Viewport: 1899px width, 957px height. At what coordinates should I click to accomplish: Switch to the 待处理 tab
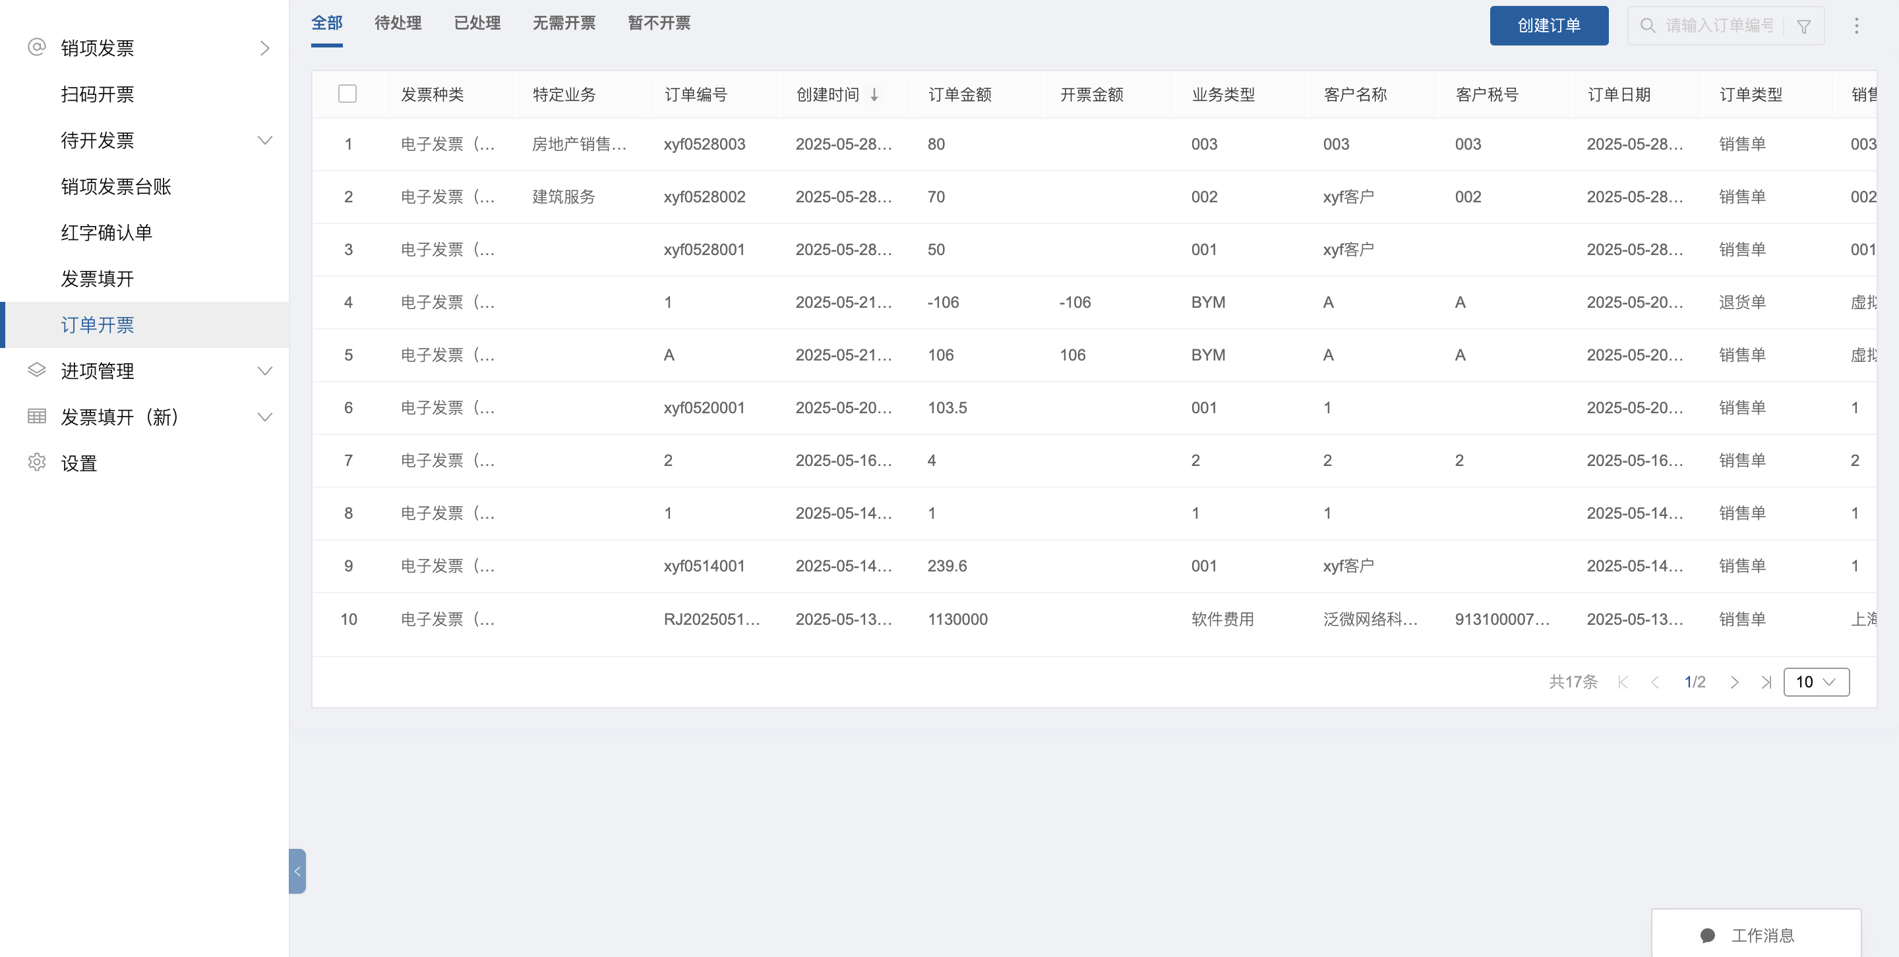point(398,23)
